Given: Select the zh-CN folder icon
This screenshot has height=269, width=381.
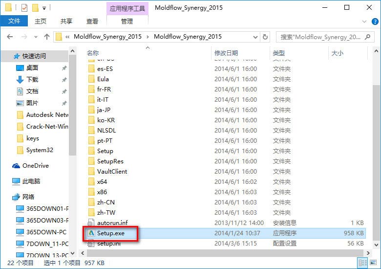Looking at the screenshot, I should 91,202.
